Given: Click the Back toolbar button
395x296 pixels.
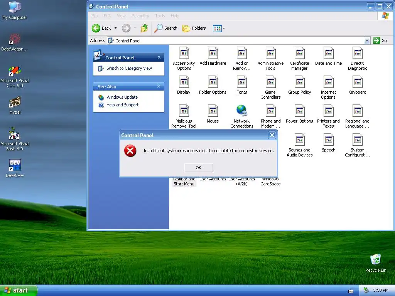Looking at the screenshot, I should coord(101,28).
